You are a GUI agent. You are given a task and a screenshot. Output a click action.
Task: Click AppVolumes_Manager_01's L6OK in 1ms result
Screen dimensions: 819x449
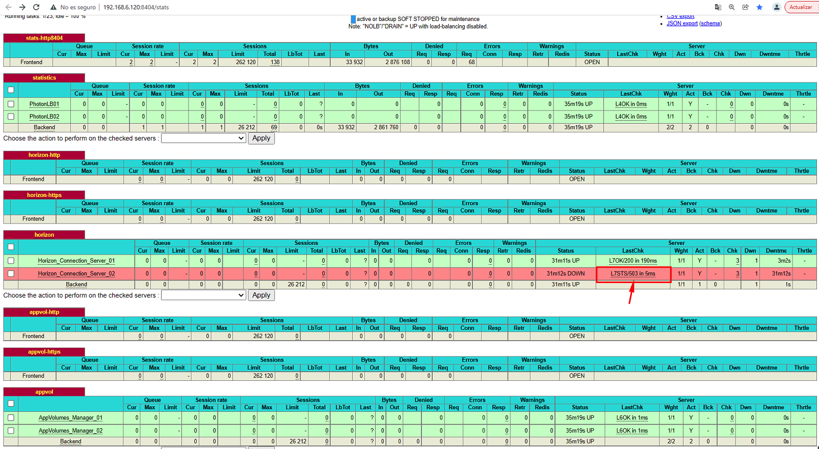click(x=632, y=417)
